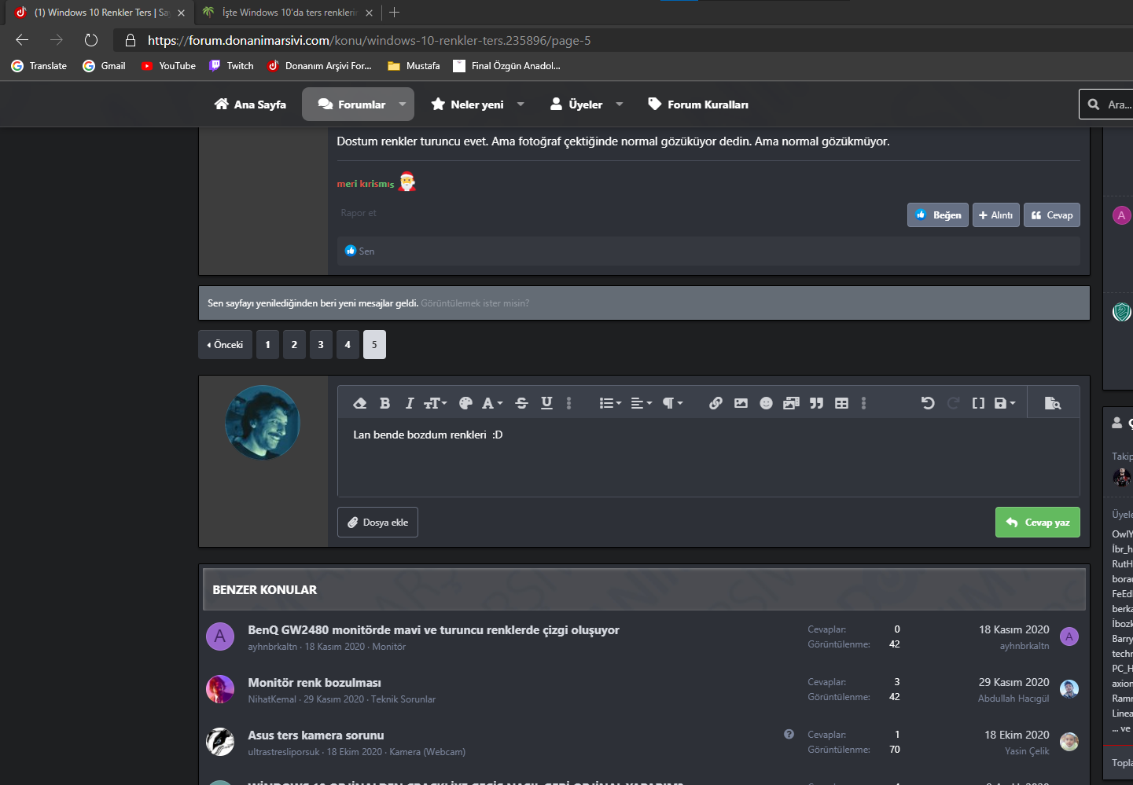The height and width of the screenshot is (785, 1133).
Task: Open the save draft dropdown
Action: [x=1005, y=403]
